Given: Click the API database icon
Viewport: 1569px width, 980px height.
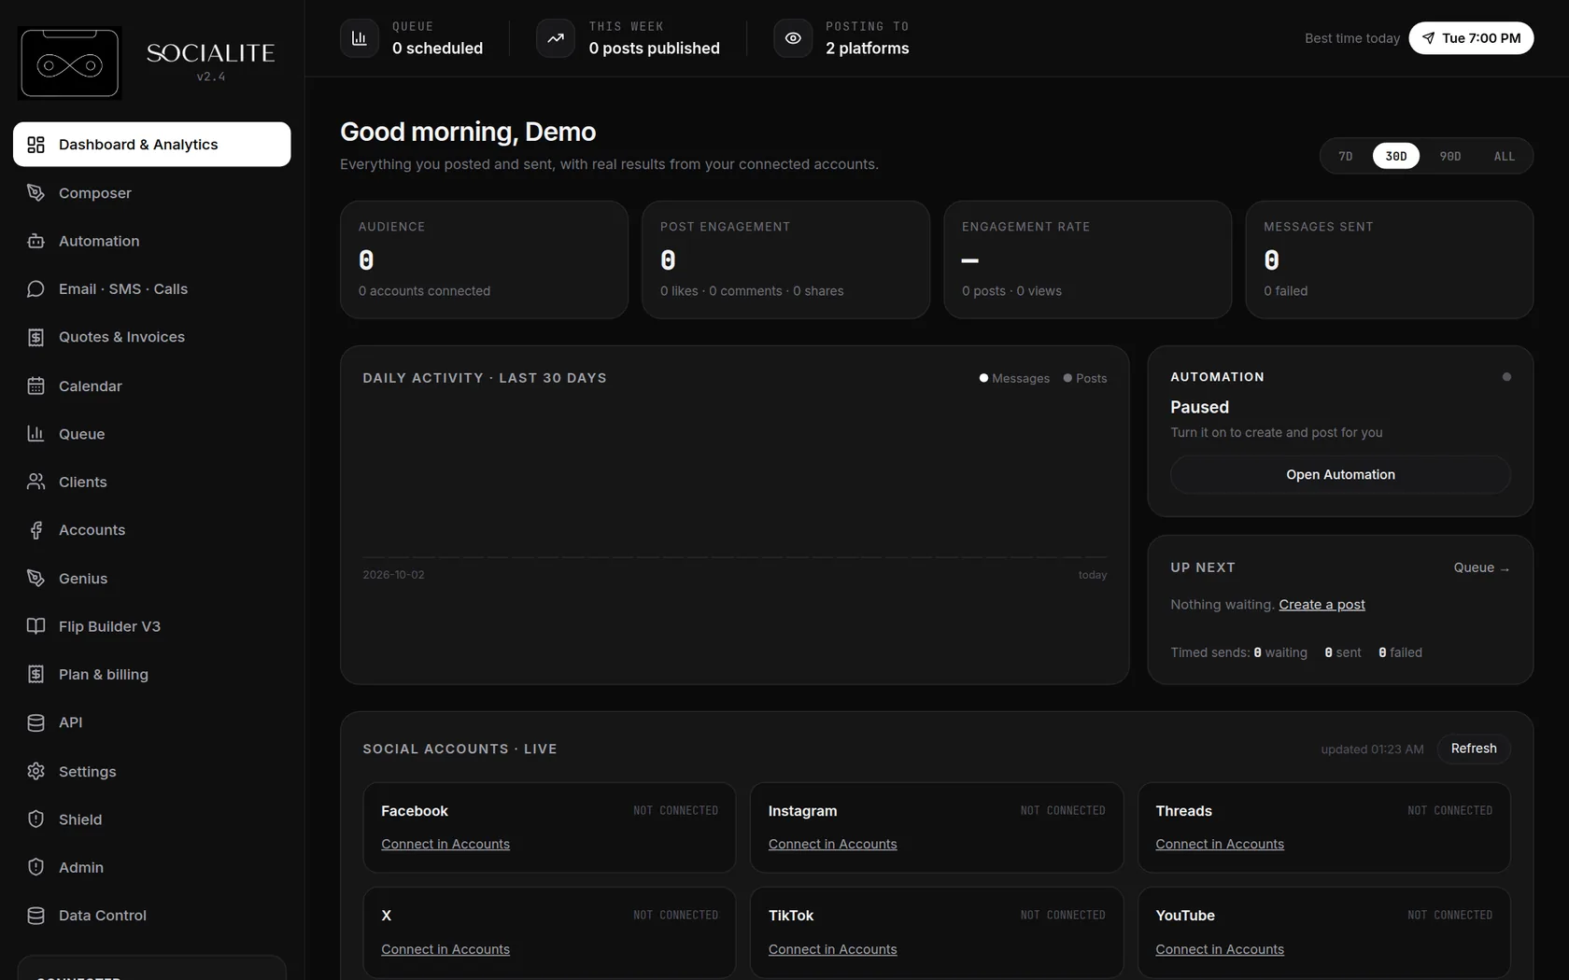Looking at the screenshot, I should point(35,722).
